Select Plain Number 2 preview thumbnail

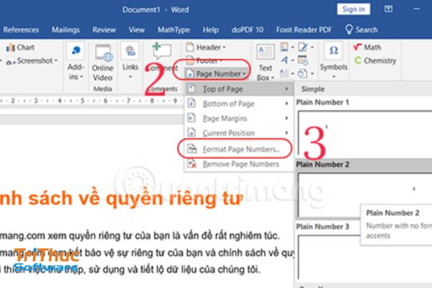pyautogui.click(x=365, y=195)
